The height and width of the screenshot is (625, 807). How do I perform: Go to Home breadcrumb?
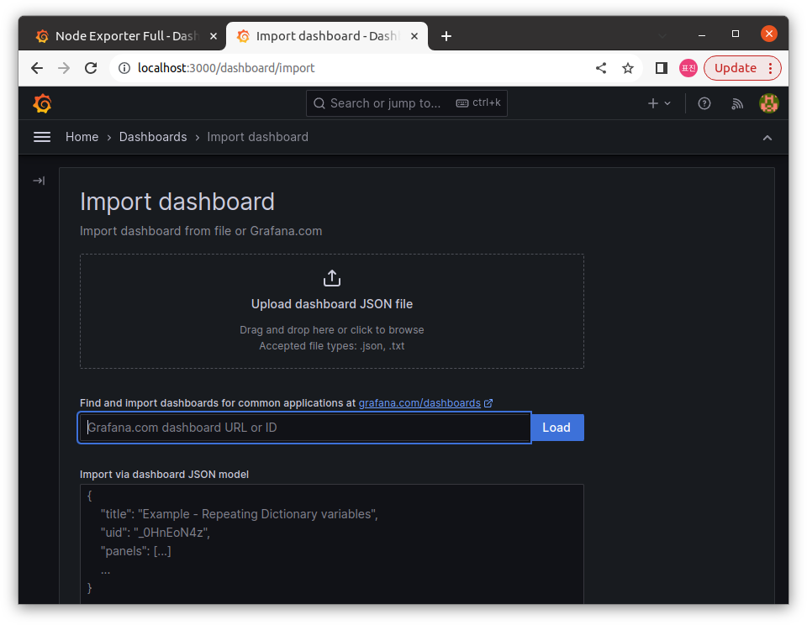pyautogui.click(x=82, y=137)
